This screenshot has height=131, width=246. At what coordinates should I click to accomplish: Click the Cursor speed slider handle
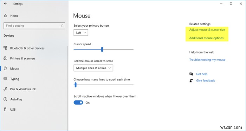(102, 50)
